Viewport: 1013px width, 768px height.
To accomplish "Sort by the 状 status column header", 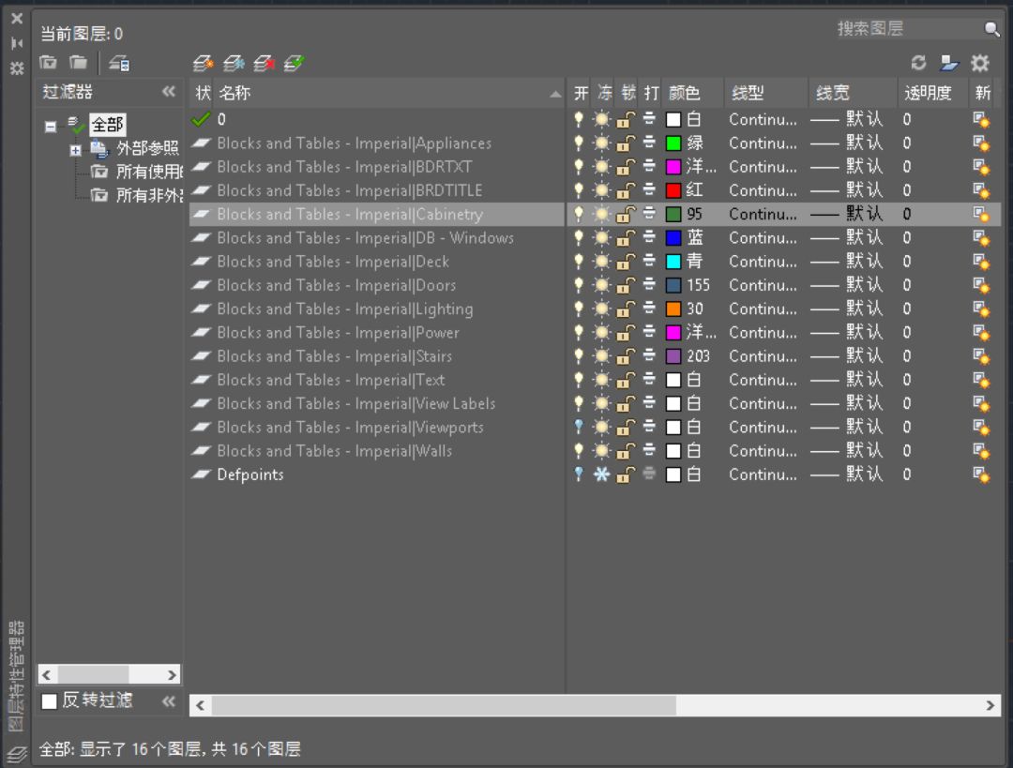I will [x=203, y=93].
